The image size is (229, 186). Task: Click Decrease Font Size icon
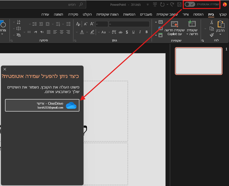point(86,24)
